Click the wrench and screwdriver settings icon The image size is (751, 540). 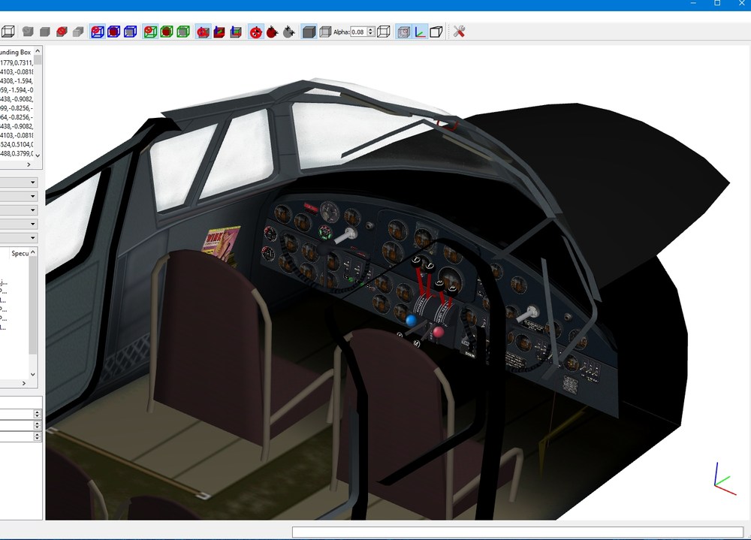click(x=459, y=32)
